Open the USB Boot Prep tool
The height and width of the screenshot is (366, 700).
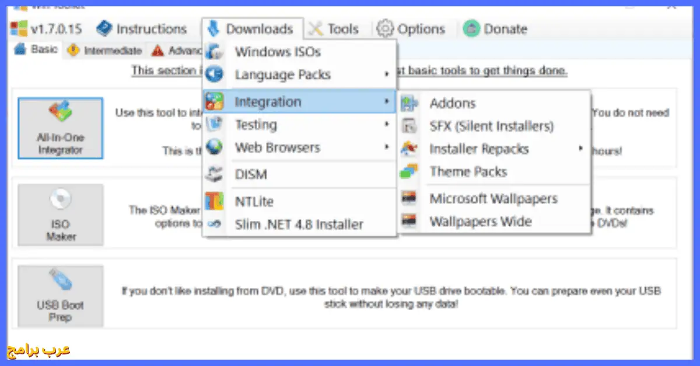(61, 296)
